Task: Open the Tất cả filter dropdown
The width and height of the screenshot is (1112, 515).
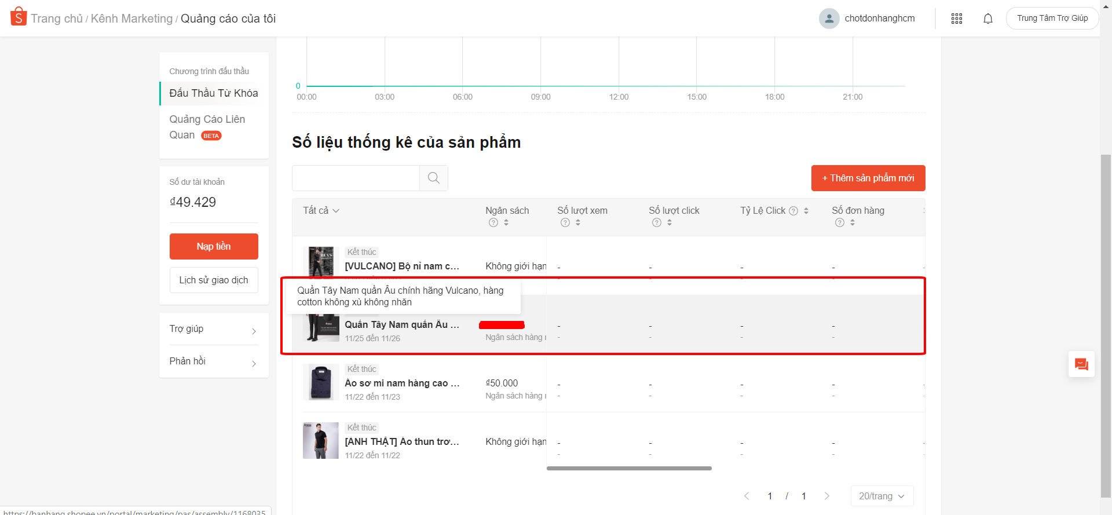Action: coord(321,210)
